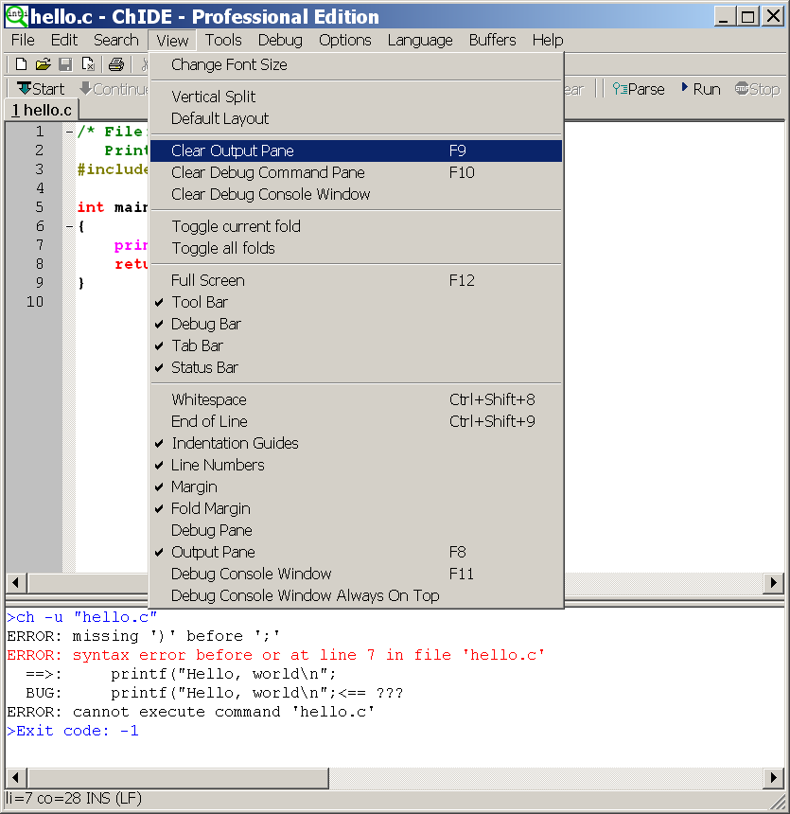The image size is (790, 814).
Task: Choose Clear Debug Console Window
Action: [x=356, y=194]
